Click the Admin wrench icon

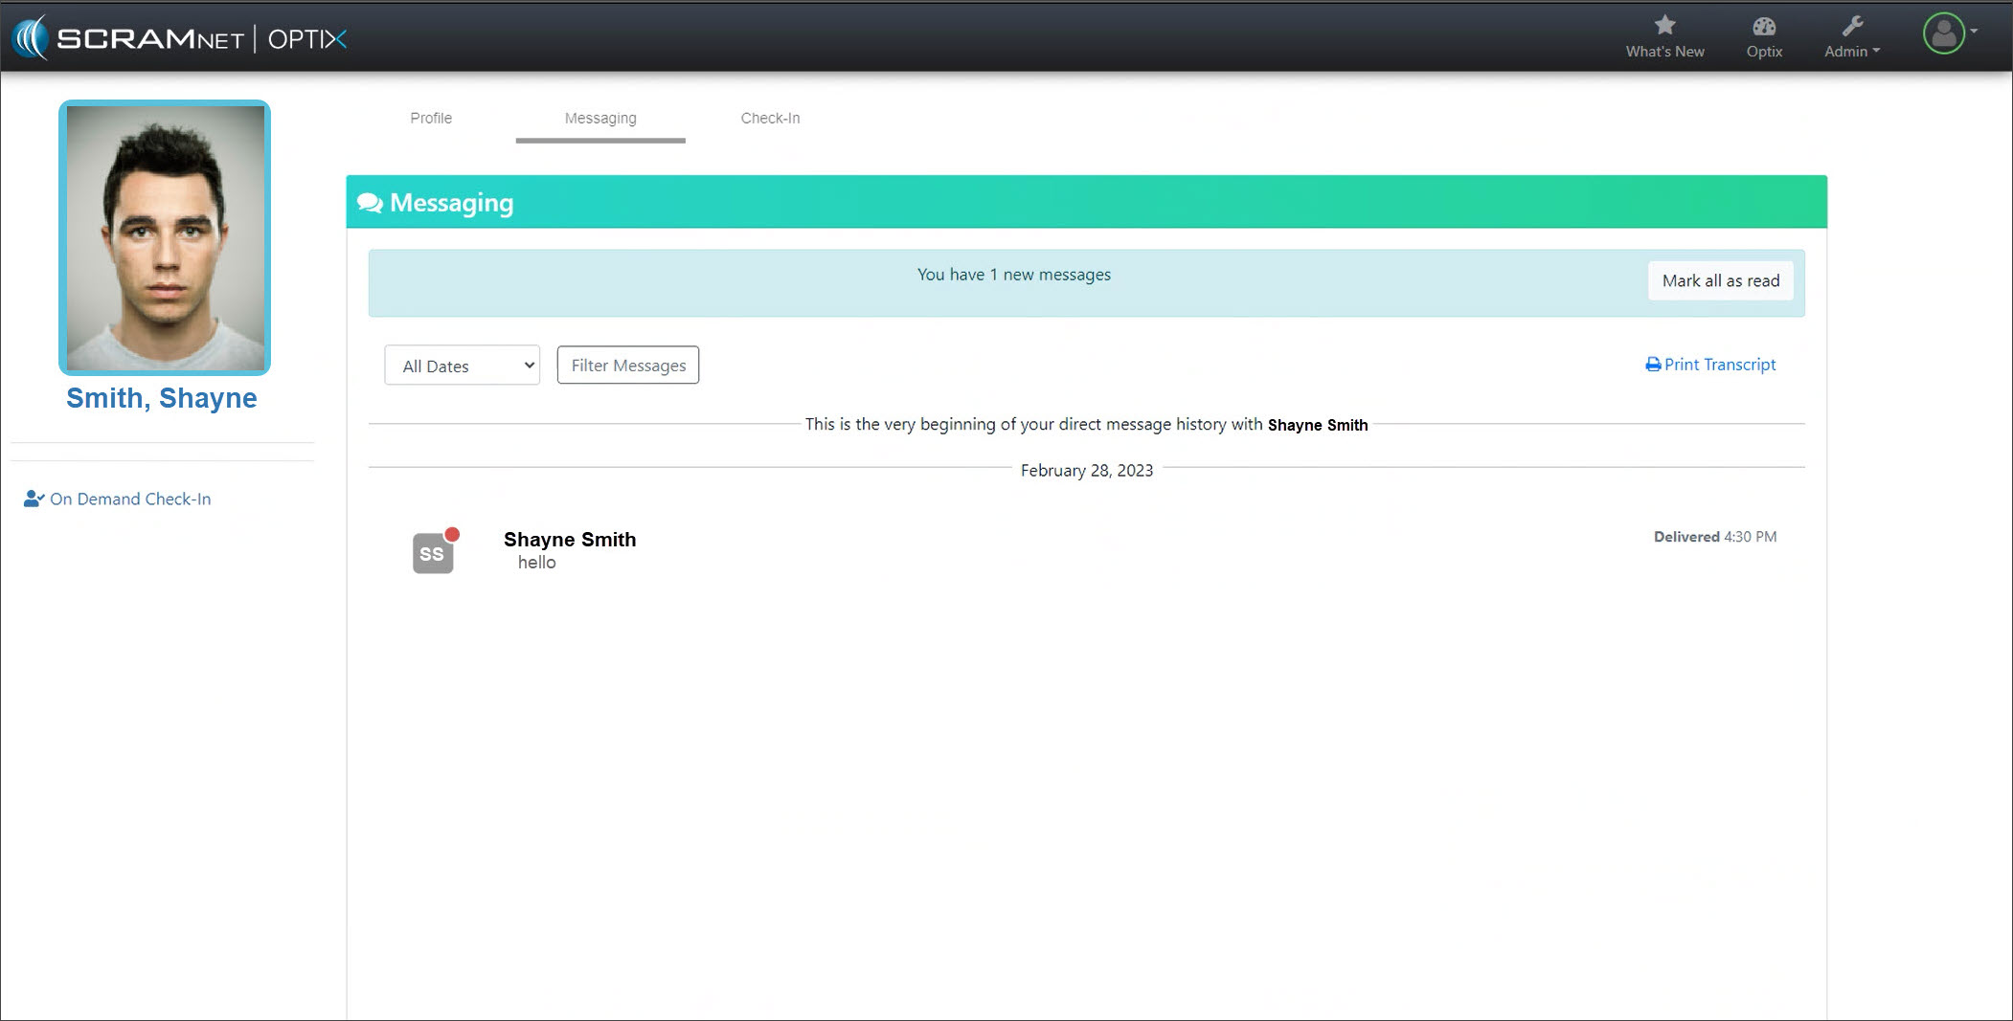(x=1851, y=26)
